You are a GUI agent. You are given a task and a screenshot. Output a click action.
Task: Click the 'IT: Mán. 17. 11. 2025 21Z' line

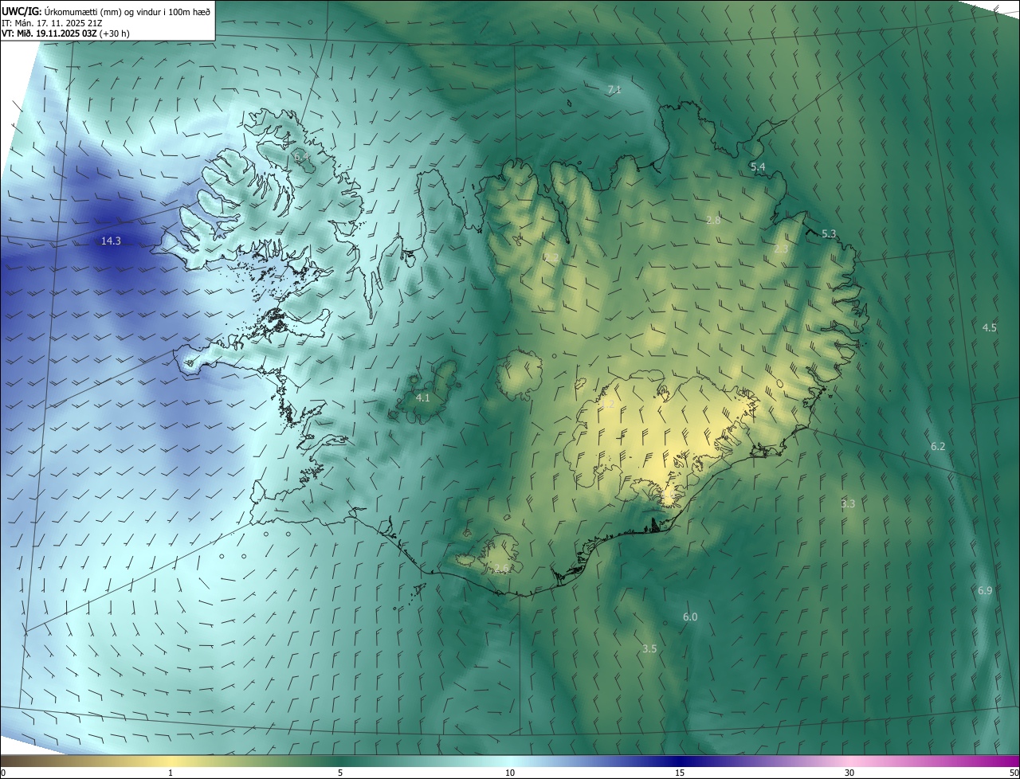pos(51,22)
